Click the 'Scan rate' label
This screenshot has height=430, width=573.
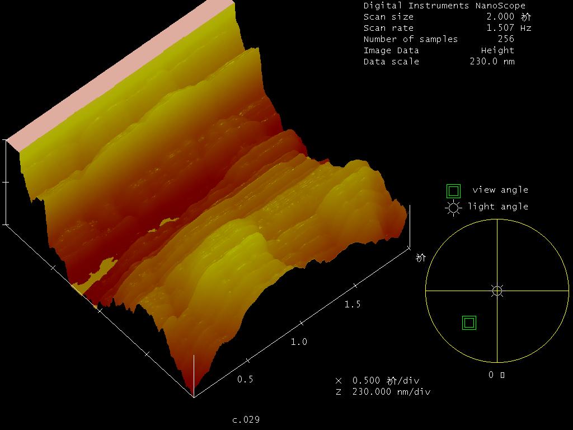click(x=388, y=28)
